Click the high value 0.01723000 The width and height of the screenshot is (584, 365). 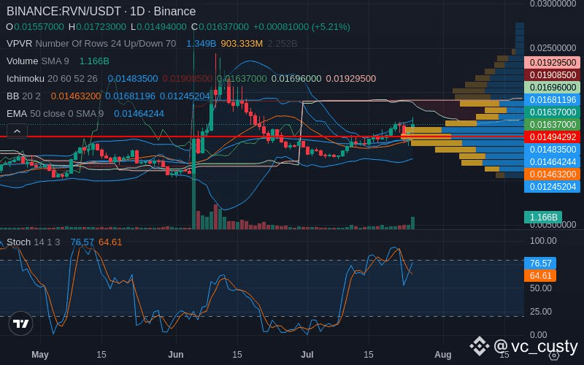pos(101,27)
